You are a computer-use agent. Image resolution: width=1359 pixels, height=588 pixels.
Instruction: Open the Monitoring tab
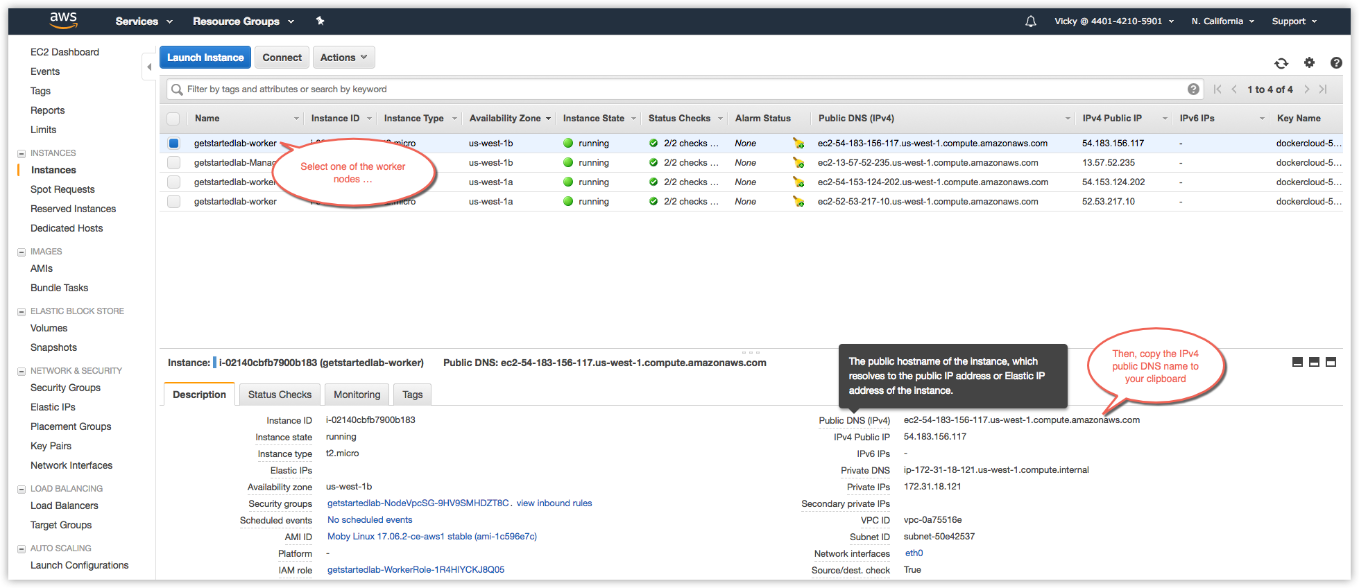pyautogui.click(x=357, y=395)
